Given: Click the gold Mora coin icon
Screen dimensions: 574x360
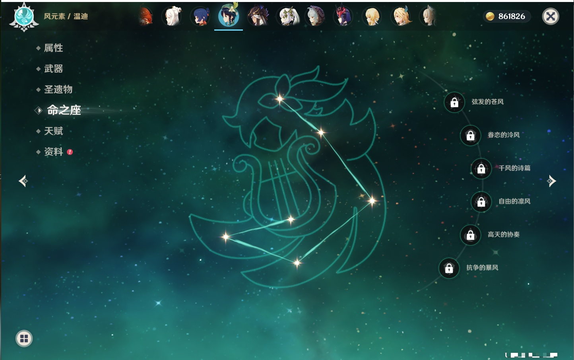Looking at the screenshot, I should coord(490,16).
